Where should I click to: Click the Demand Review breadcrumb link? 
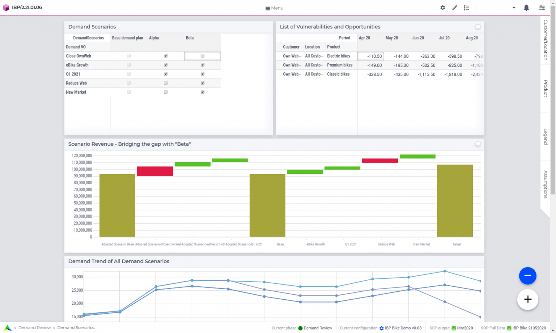coord(35,328)
